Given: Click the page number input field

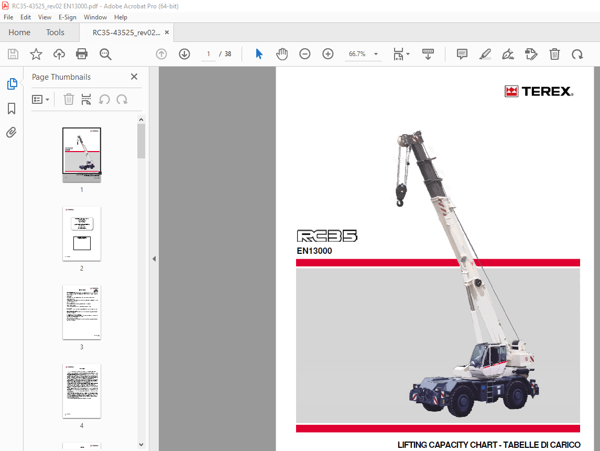Looking at the screenshot, I should click(208, 54).
